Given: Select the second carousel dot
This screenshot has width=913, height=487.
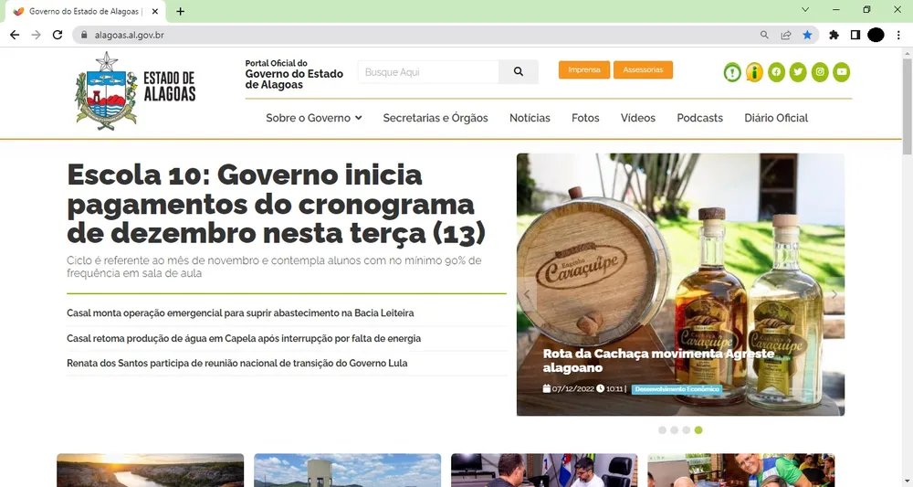Looking at the screenshot, I should (x=675, y=430).
